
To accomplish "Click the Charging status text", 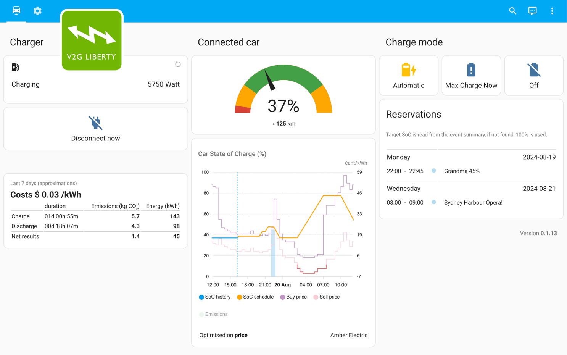I will [26, 84].
